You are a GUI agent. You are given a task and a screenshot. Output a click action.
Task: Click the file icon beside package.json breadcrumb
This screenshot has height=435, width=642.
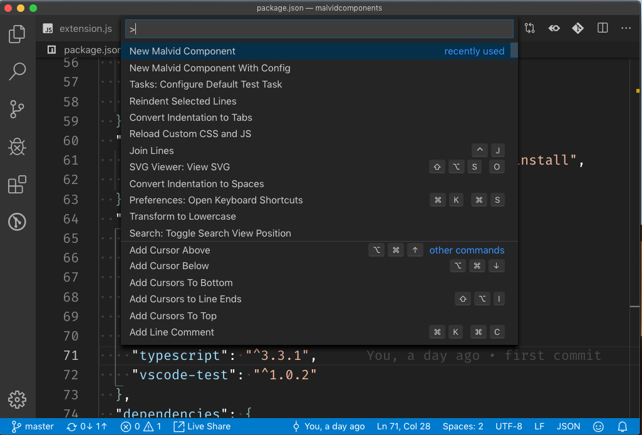51,50
